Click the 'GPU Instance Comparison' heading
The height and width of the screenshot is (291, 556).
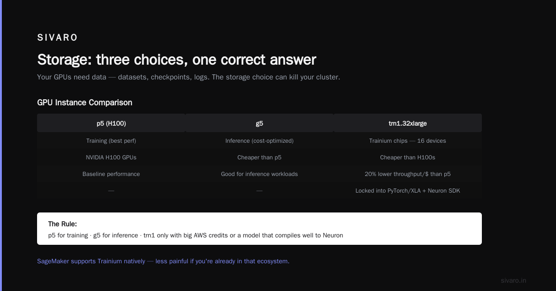click(85, 103)
